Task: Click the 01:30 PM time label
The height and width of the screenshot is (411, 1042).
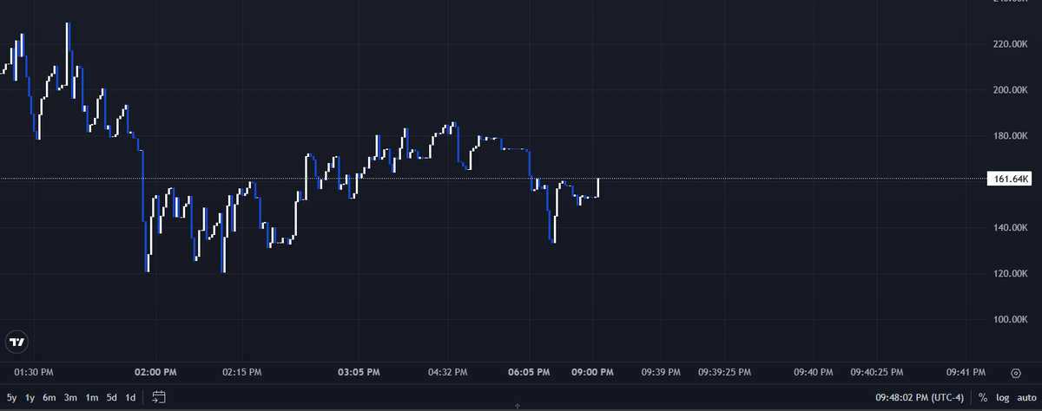Action: [x=35, y=372]
